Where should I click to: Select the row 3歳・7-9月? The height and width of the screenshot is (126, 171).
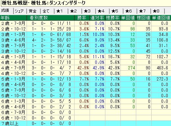tap(85, 45)
